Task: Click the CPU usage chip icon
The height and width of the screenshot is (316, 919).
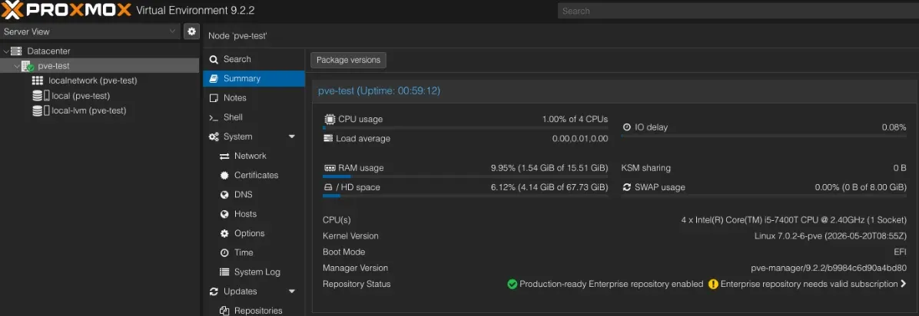Action: [x=330, y=120]
